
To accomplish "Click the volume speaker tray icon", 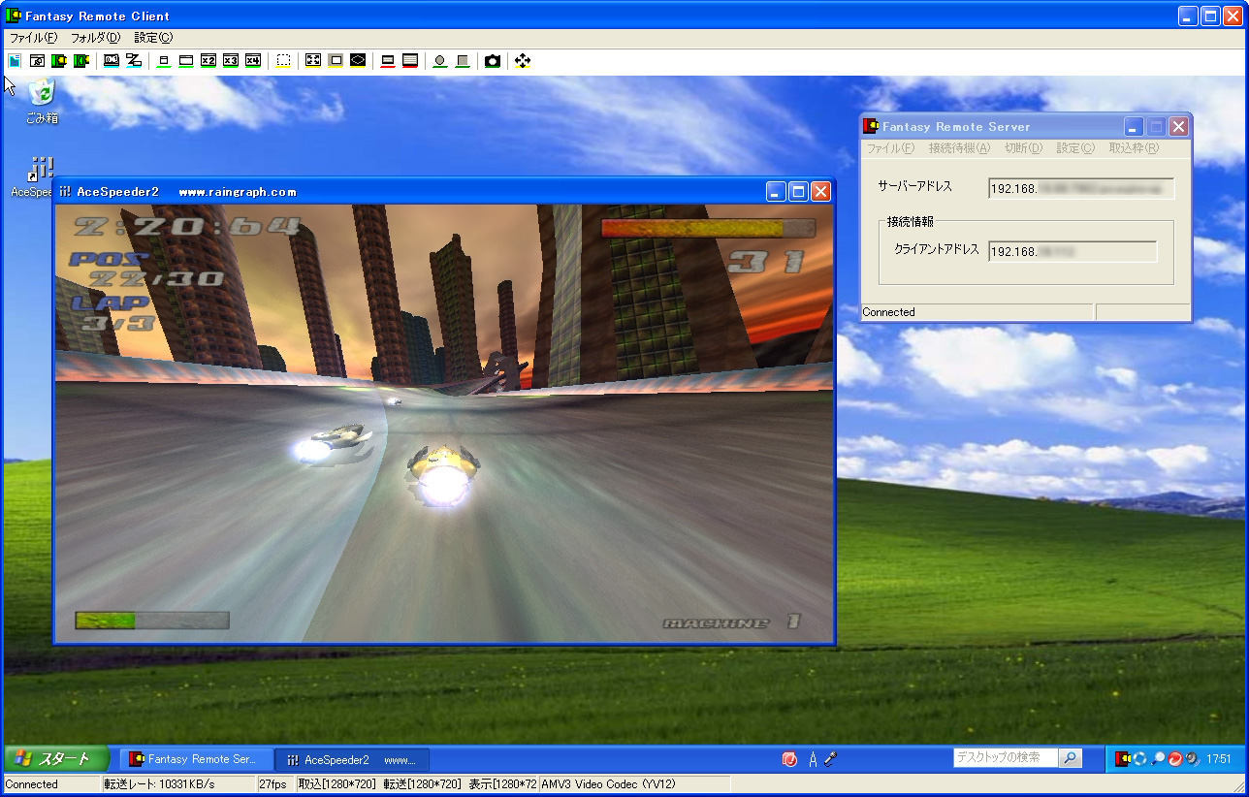I will (x=1192, y=759).
